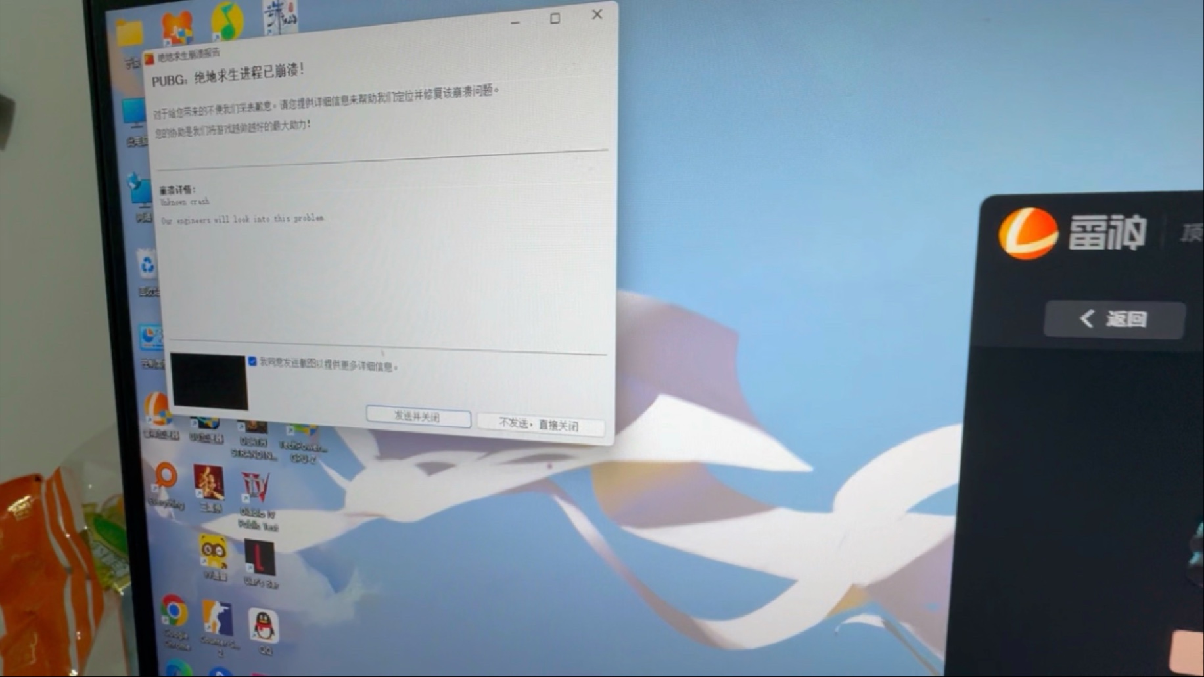Open the orange bear app desktop icon
Image resolution: width=1204 pixels, height=677 pixels.
pos(177,29)
